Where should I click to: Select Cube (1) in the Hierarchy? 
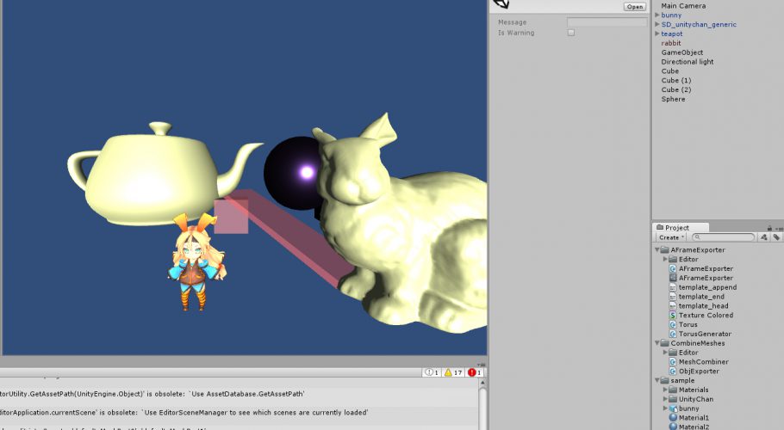pyautogui.click(x=676, y=80)
